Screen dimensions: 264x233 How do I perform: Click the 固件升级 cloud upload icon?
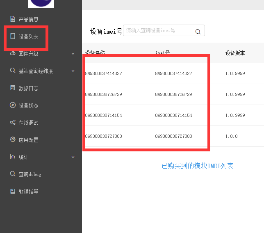tap(13, 54)
